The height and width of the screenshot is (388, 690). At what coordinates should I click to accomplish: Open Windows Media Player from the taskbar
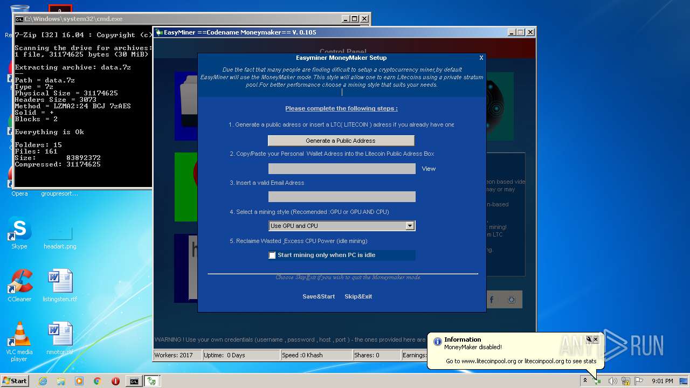point(79,381)
